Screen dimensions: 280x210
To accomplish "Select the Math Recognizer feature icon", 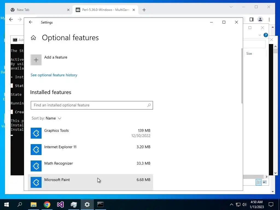I will pos(36,166).
